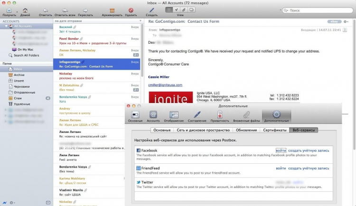This screenshot has height=206, width=356.
Task: Switch to the Основные sub-tab
Action: 162,130
